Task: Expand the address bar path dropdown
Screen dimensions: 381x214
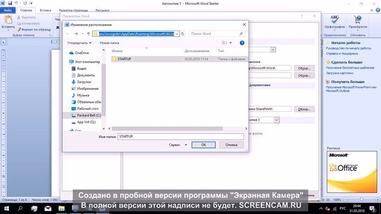Action: coord(177,34)
